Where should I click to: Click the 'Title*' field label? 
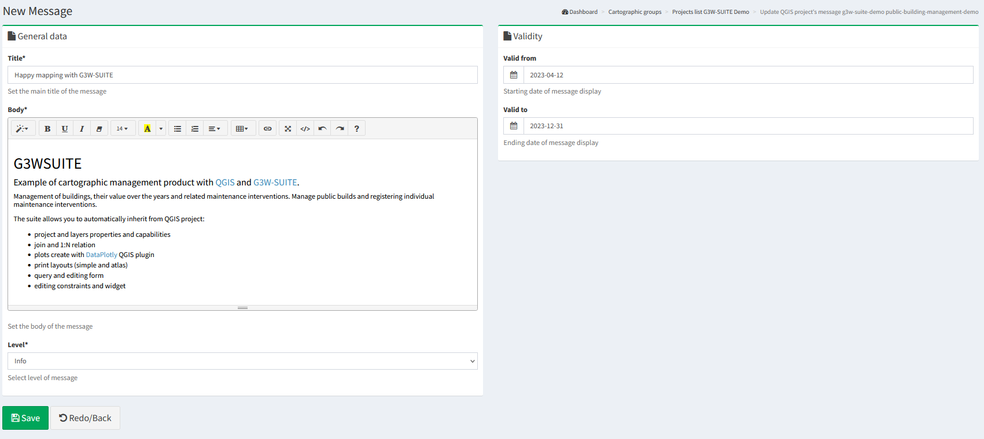(x=17, y=58)
